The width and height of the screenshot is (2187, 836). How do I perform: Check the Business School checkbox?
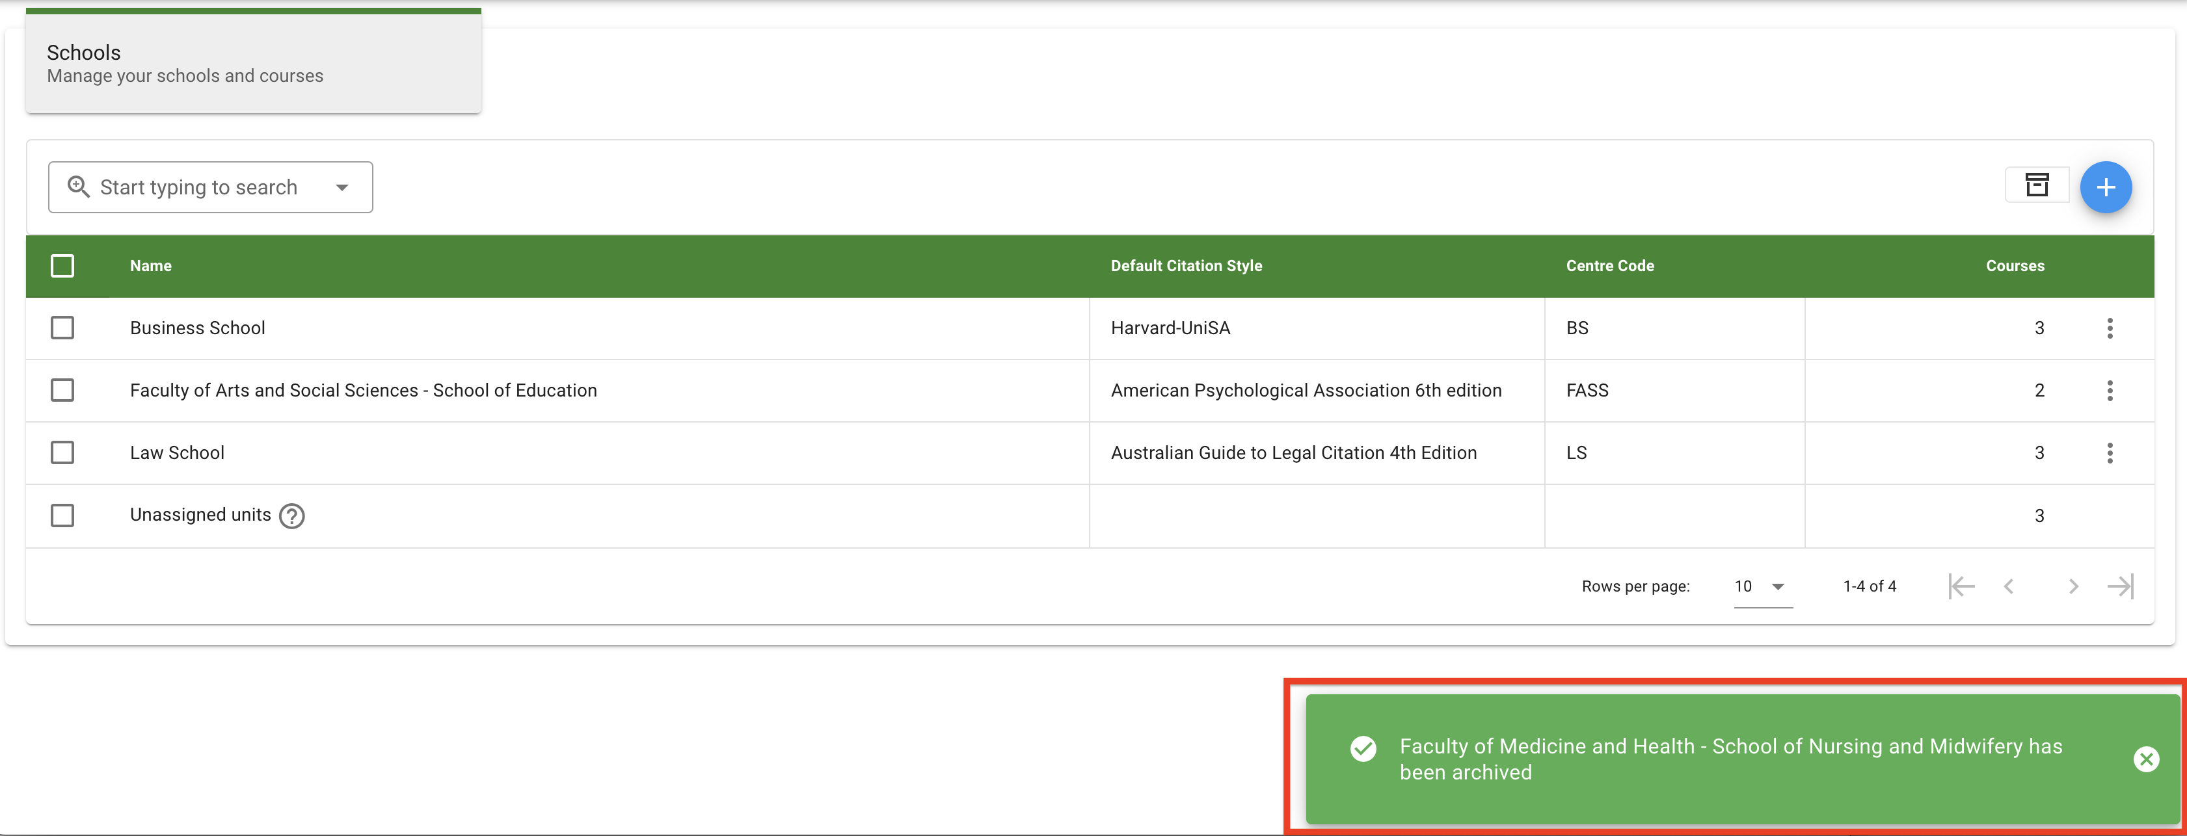62,328
